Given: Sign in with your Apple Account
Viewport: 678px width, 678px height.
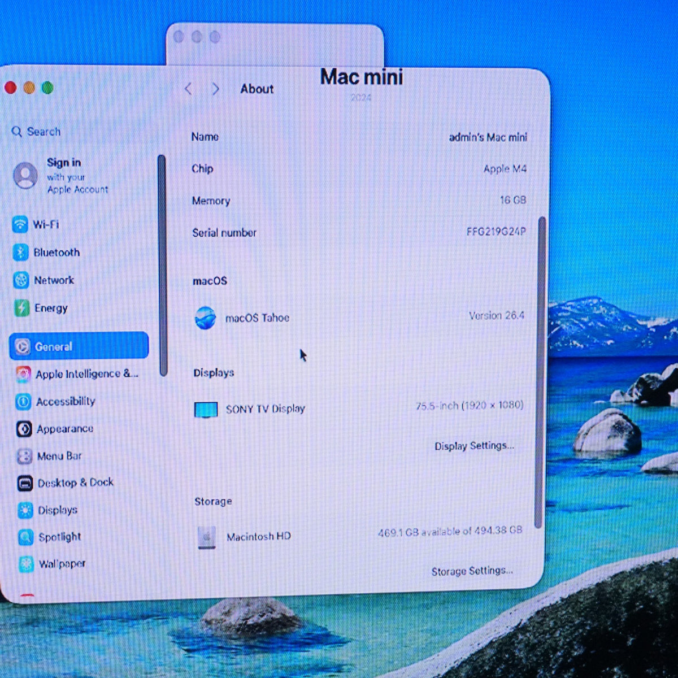Looking at the screenshot, I should coord(77,176).
